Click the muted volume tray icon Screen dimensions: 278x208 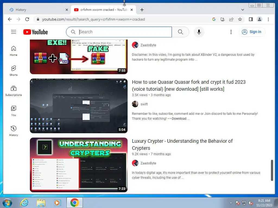[x=251, y=203]
